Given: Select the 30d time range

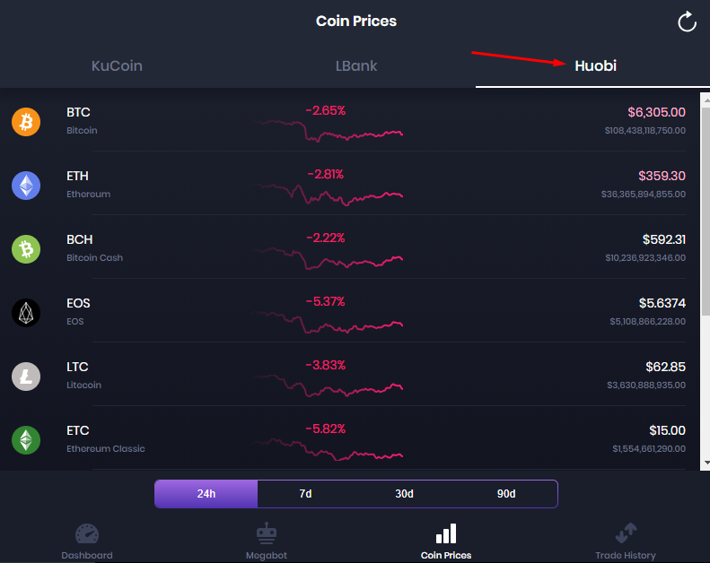Looking at the screenshot, I should [x=404, y=494].
